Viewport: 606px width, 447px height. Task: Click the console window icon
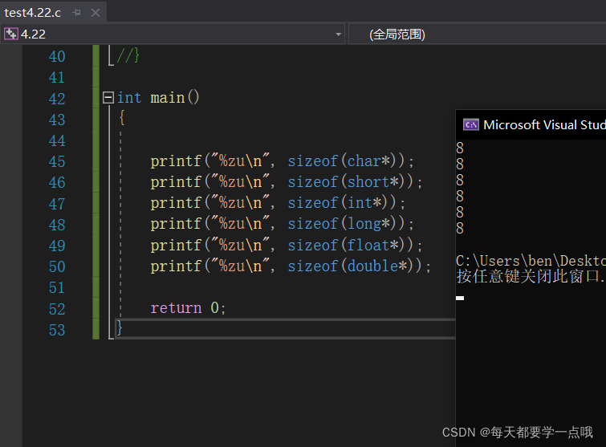pos(470,124)
